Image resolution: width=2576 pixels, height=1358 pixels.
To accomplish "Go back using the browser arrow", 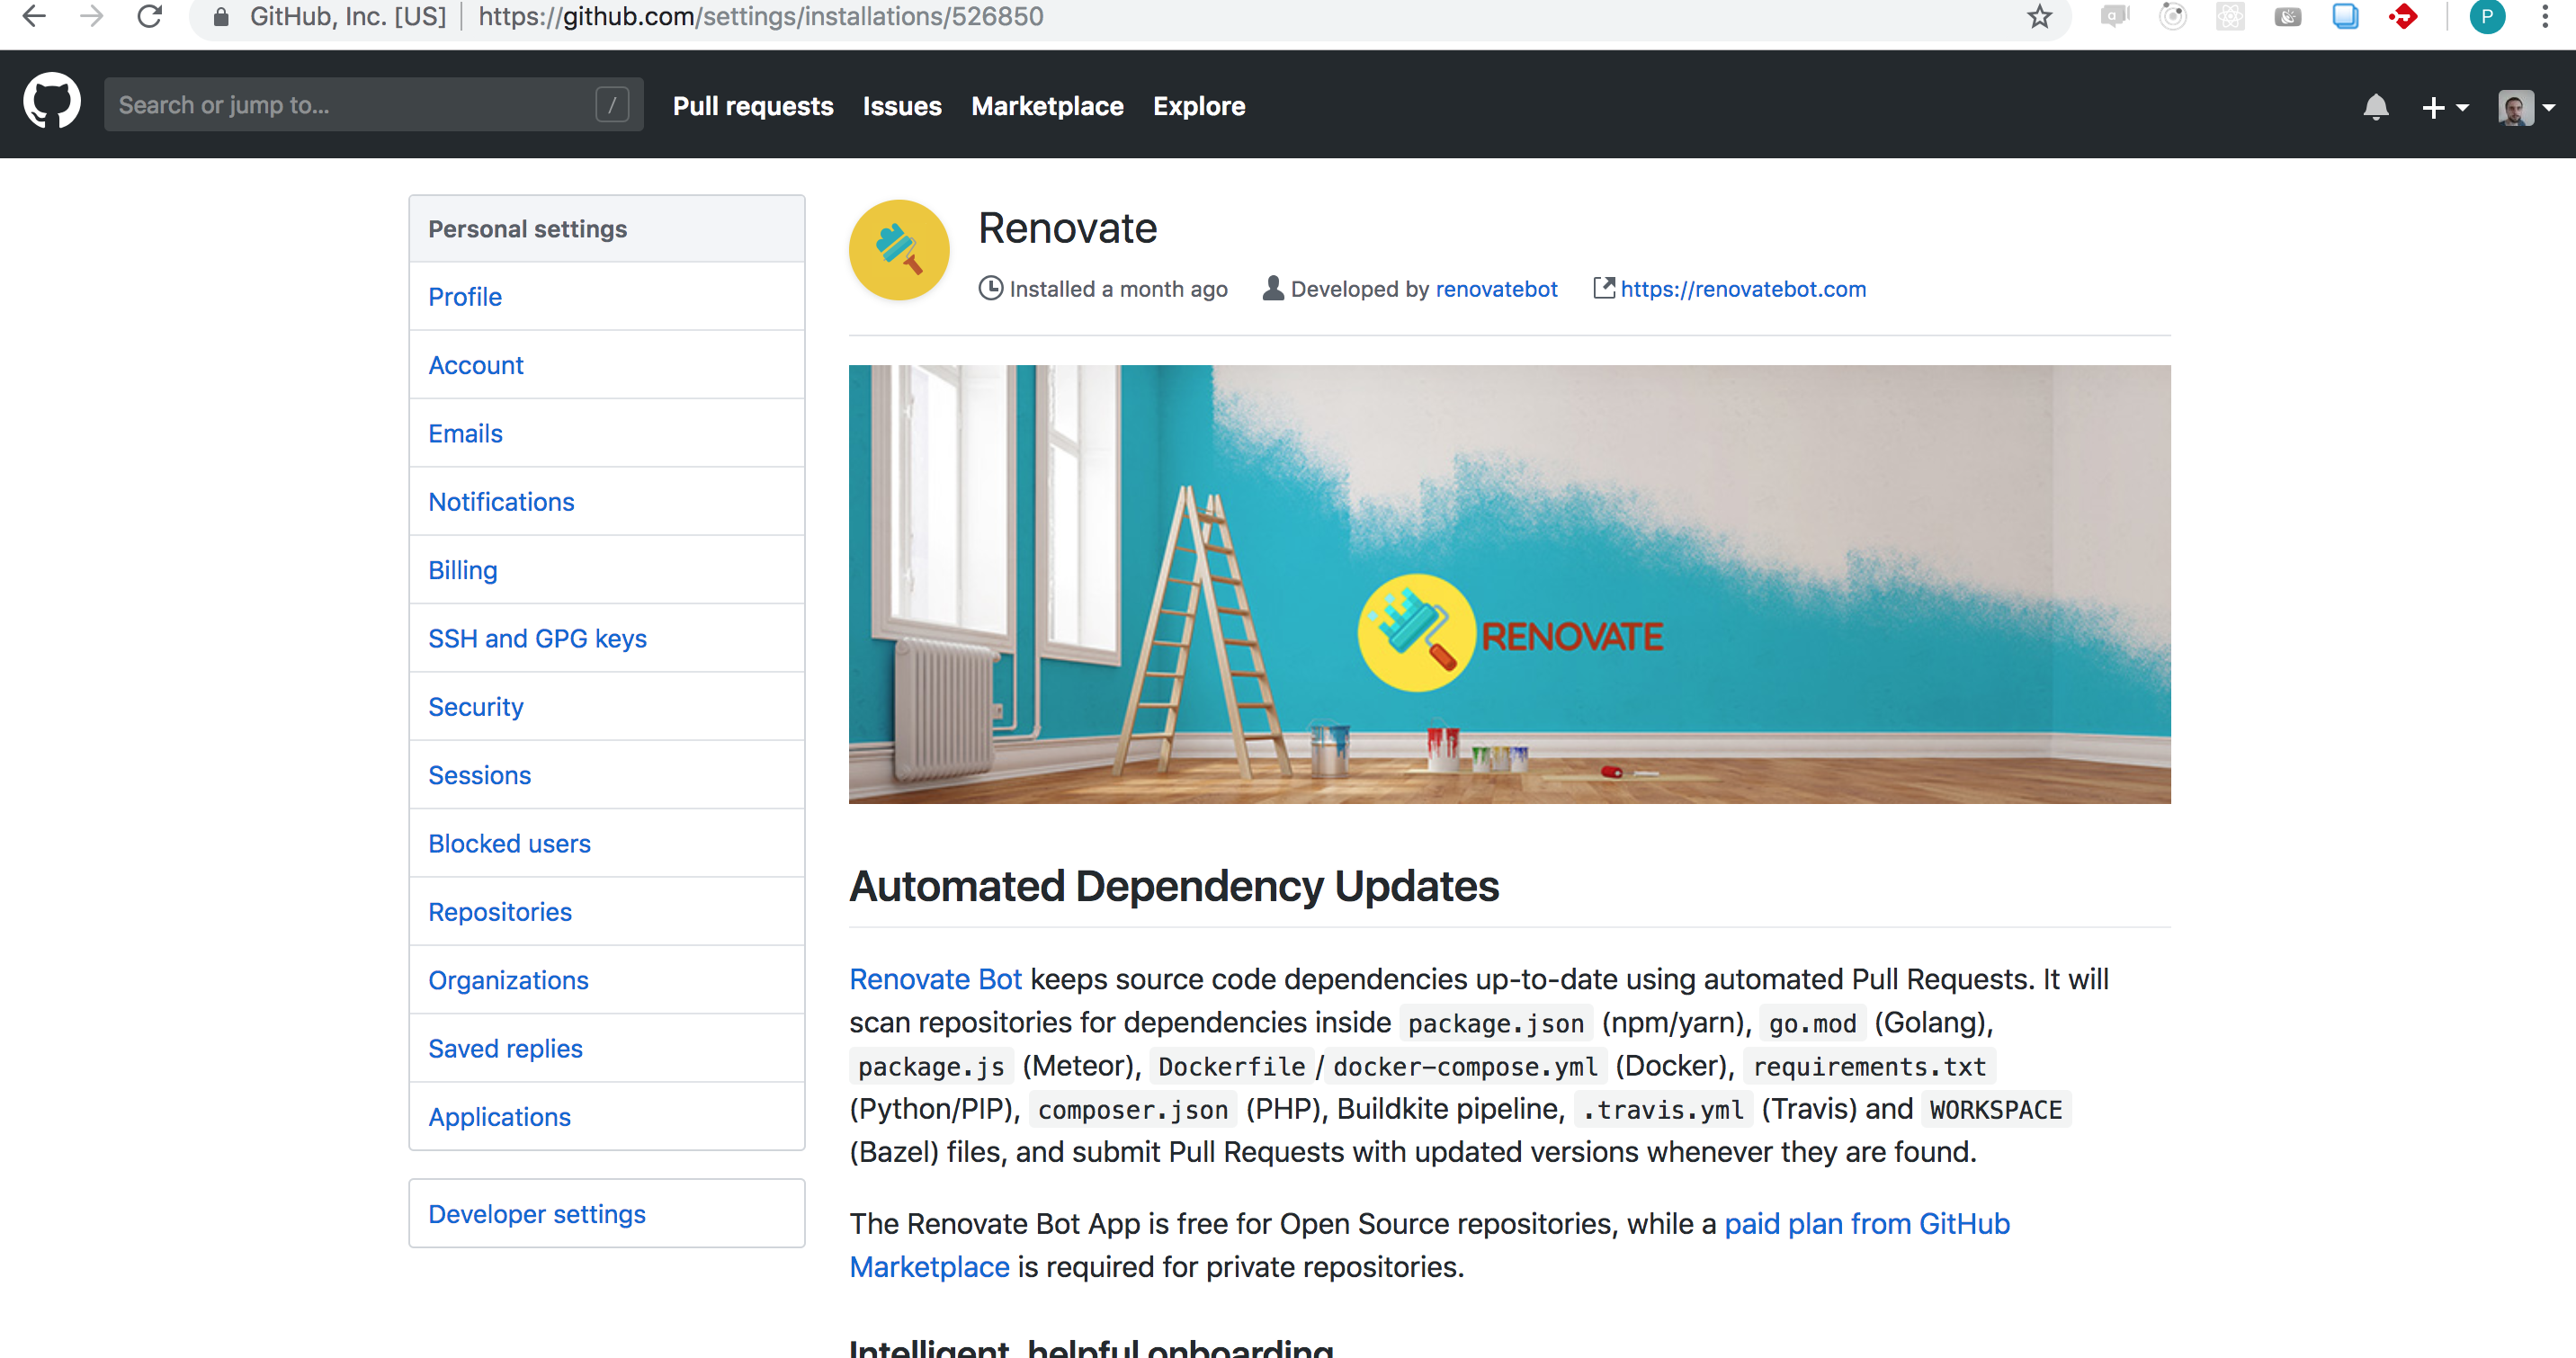I will click(34, 17).
